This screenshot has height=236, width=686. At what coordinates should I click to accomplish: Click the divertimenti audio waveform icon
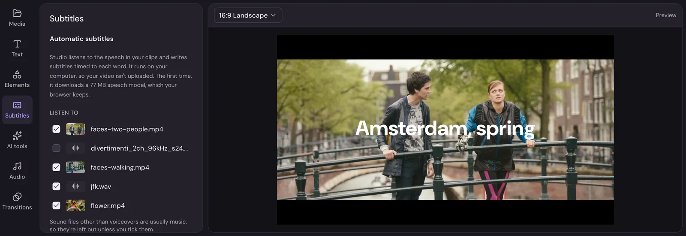click(x=75, y=148)
